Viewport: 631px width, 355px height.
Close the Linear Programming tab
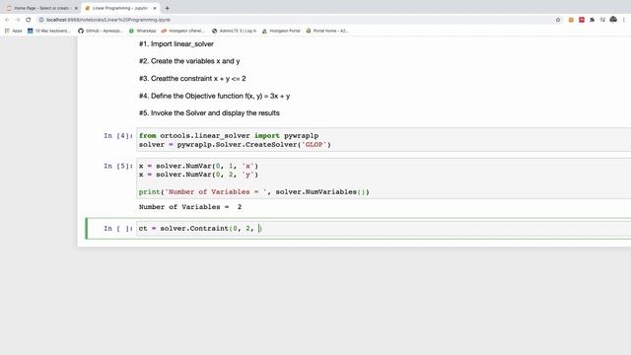(x=155, y=8)
